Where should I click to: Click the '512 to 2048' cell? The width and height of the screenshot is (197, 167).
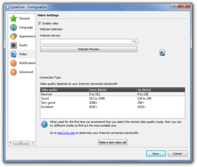point(97,98)
